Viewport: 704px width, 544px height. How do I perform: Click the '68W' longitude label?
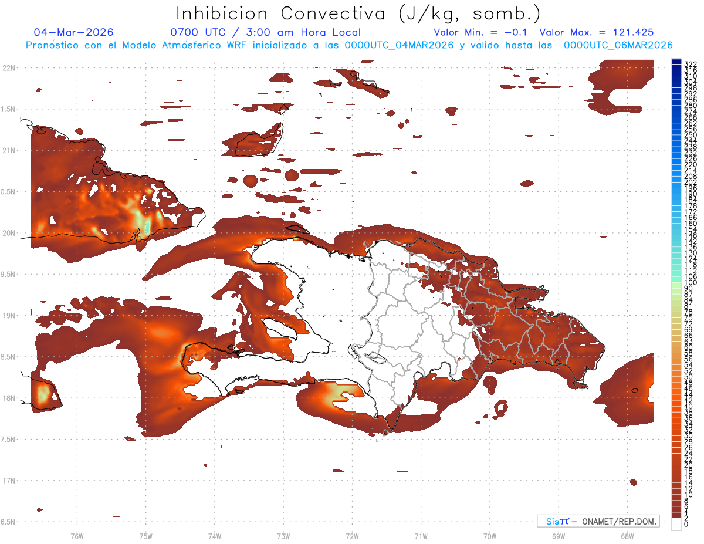pos(627,535)
